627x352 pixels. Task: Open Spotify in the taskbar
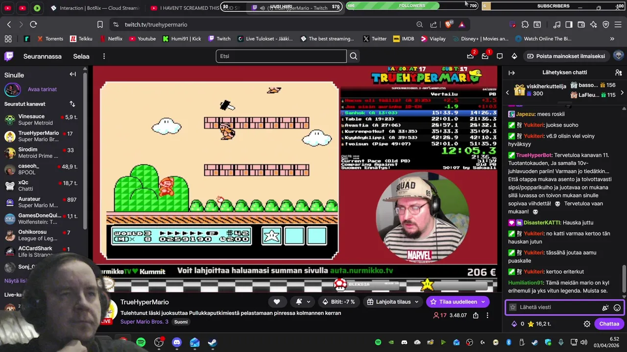point(141,342)
